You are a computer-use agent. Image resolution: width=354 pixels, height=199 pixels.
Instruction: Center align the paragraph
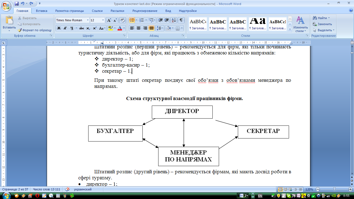click(x=139, y=28)
